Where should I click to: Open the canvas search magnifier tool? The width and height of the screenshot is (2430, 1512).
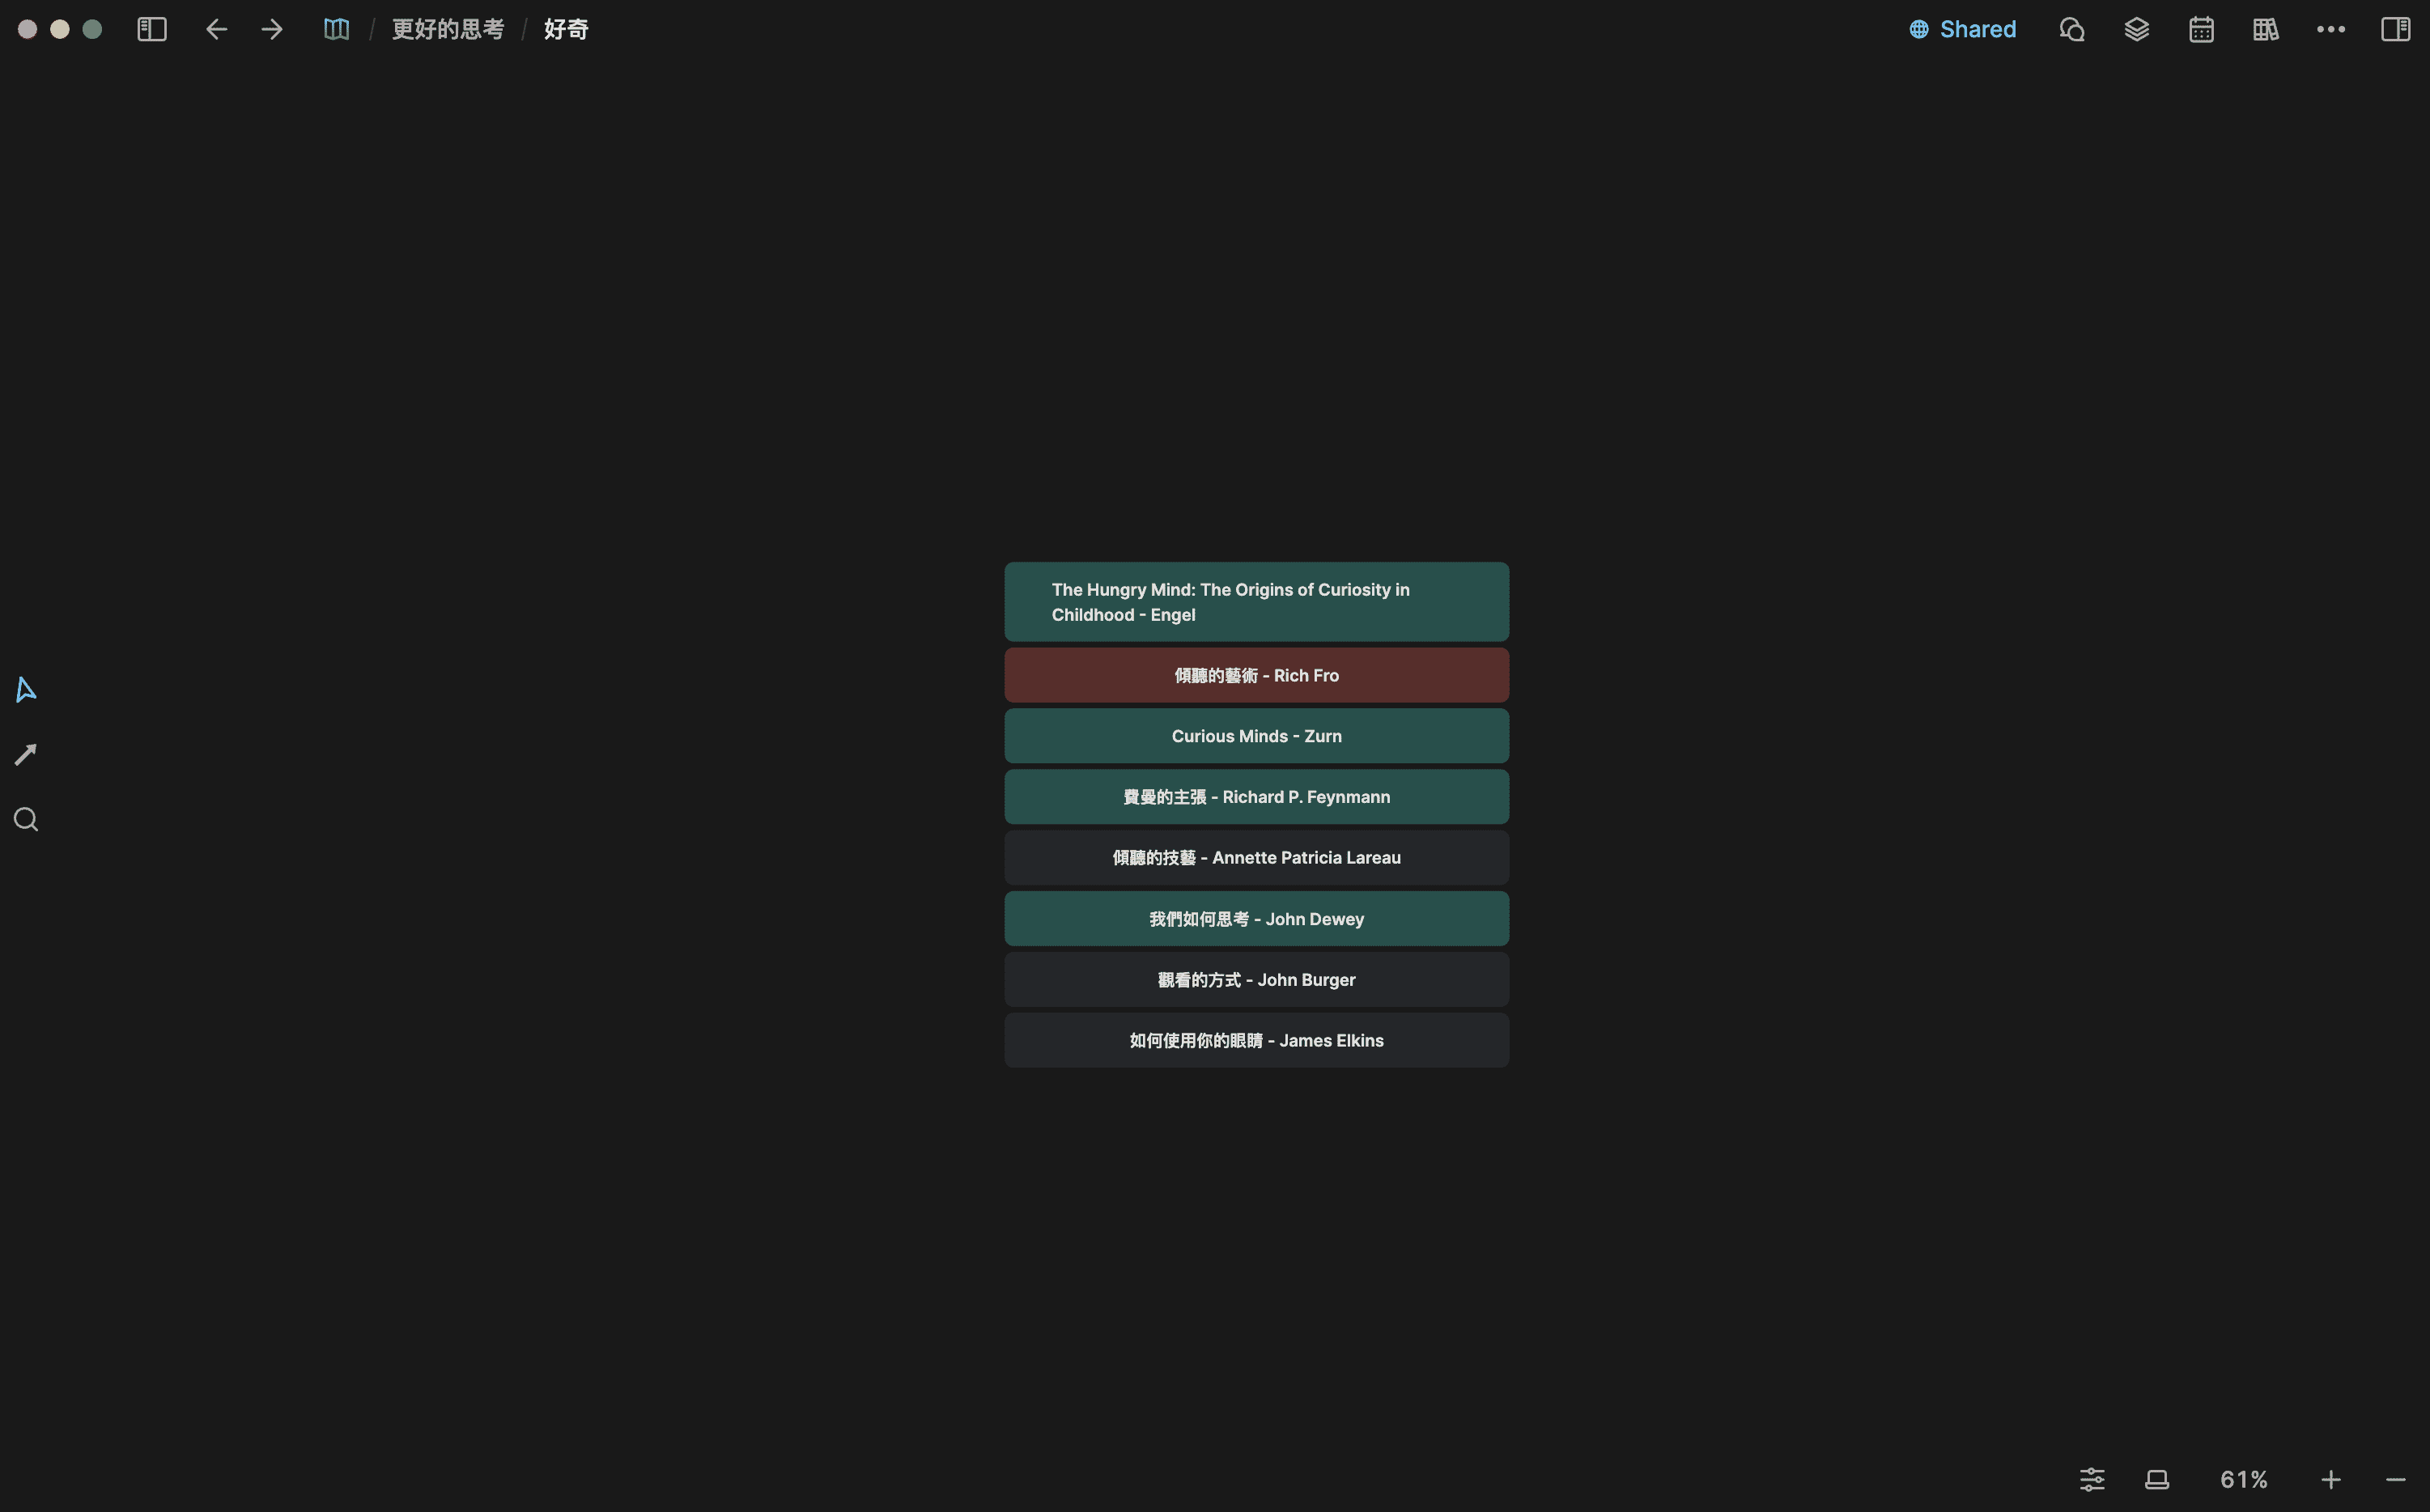tap(26, 820)
